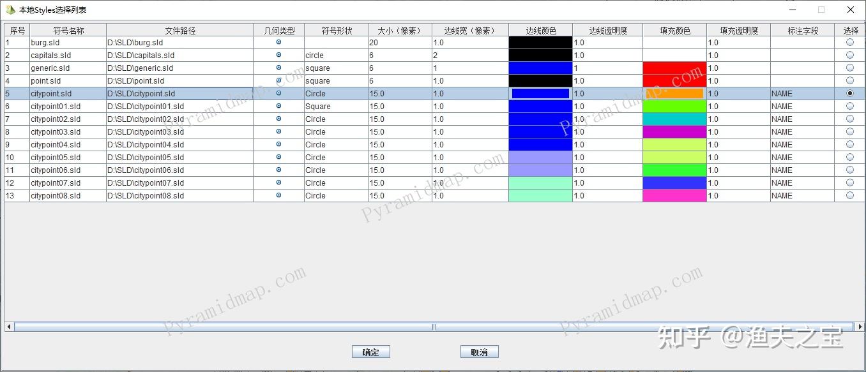This screenshot has width=866, height=372.
Task: Click the red fill color swatch of generic.sld
Action: (673, 68)
